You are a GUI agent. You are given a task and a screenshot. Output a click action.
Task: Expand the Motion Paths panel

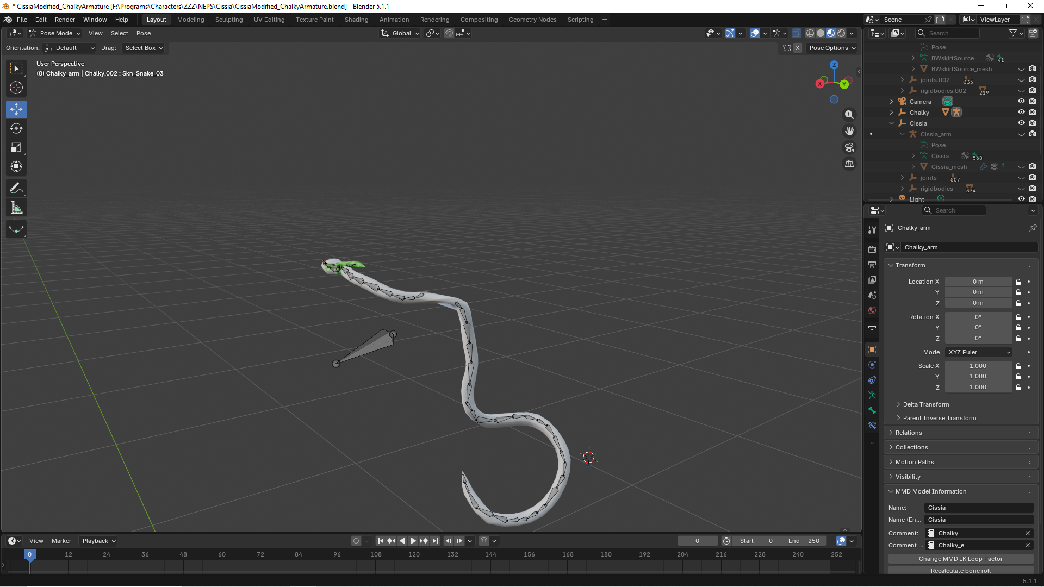coord(914,462)
